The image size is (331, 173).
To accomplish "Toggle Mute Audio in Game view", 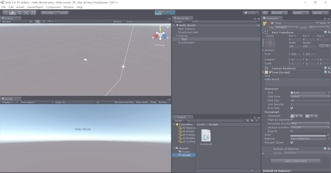I will tap(142, 102).
